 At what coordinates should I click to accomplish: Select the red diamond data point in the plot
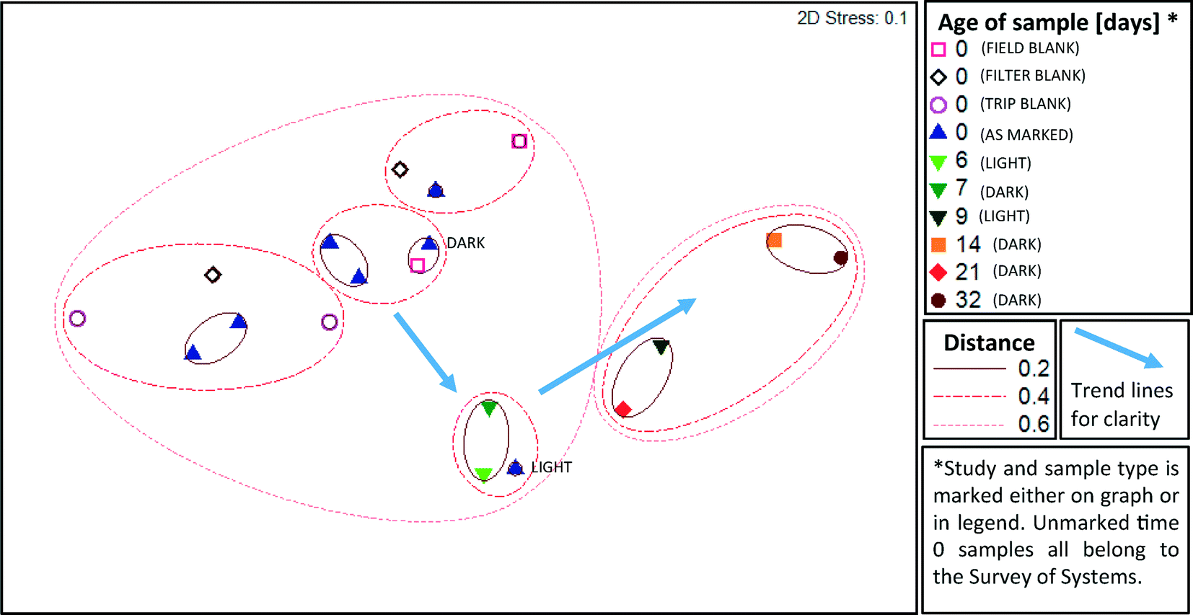[x=624, y=410]
